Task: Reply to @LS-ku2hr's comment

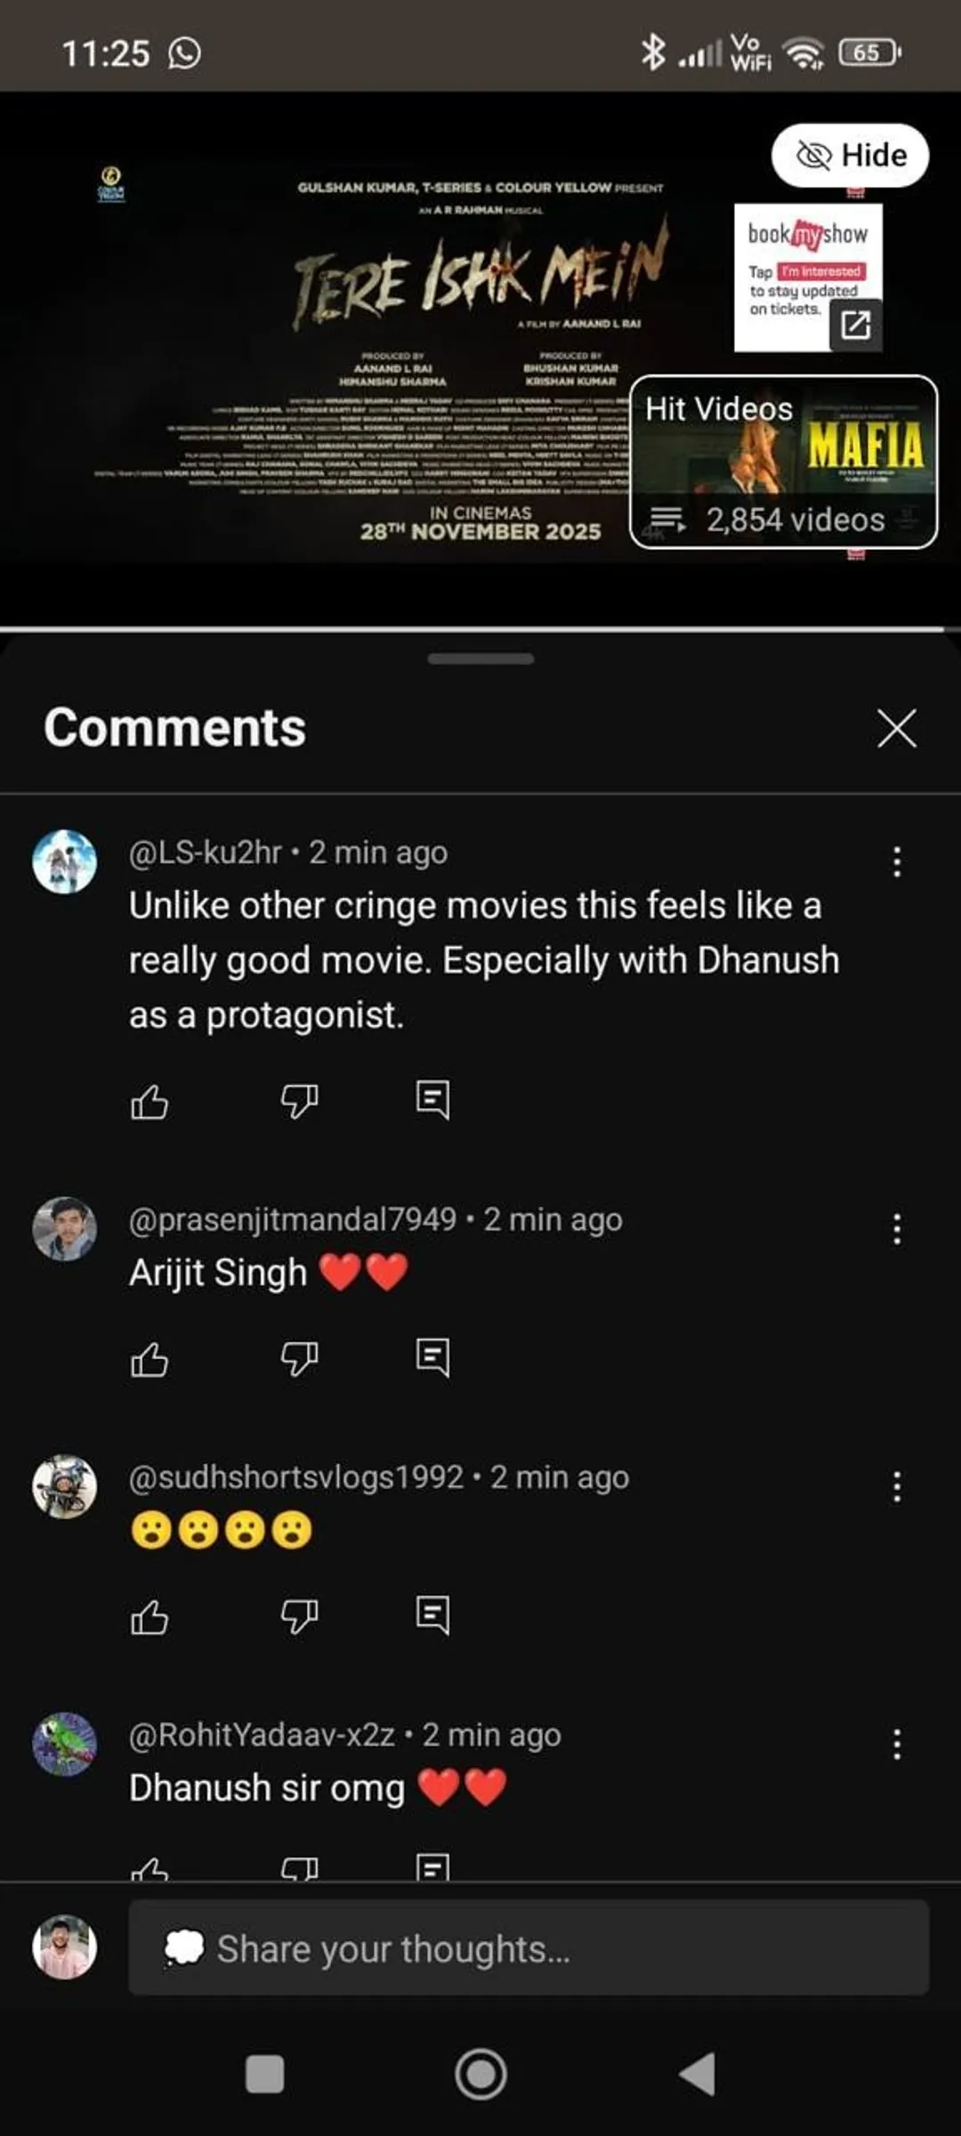Action: [x=432, y=1100]
